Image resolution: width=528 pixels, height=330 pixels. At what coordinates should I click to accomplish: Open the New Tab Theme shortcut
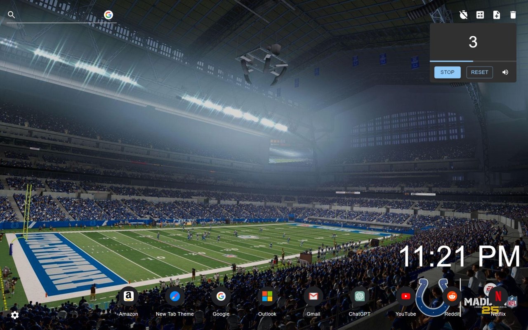tap(175, 302)
